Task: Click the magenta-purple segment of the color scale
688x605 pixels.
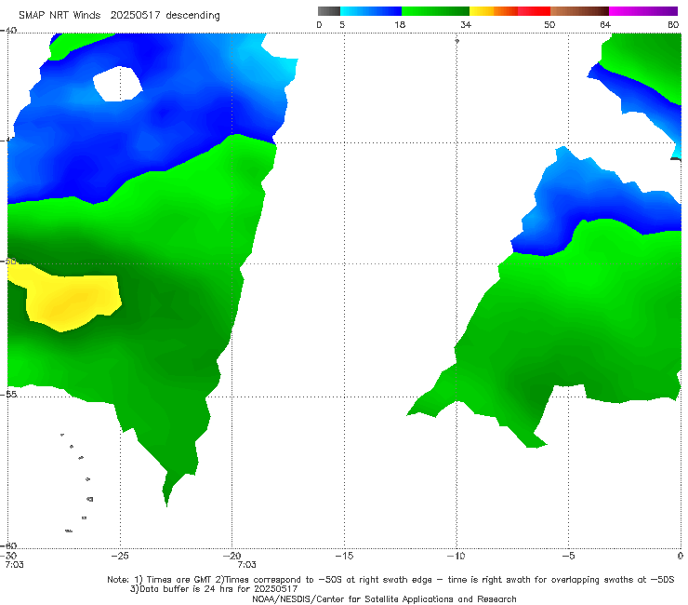Action: 643,11
